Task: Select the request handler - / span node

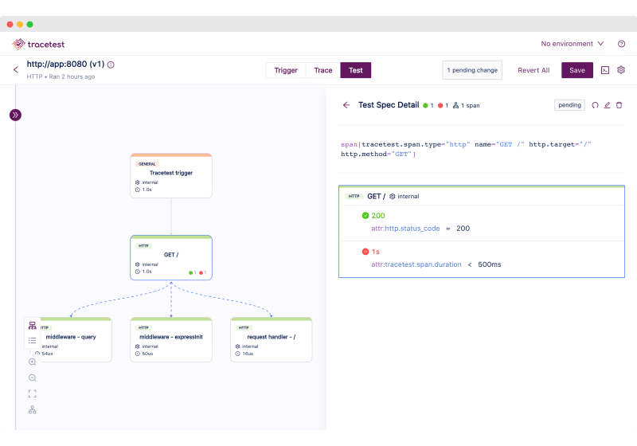Action: [x=271, y=339]
